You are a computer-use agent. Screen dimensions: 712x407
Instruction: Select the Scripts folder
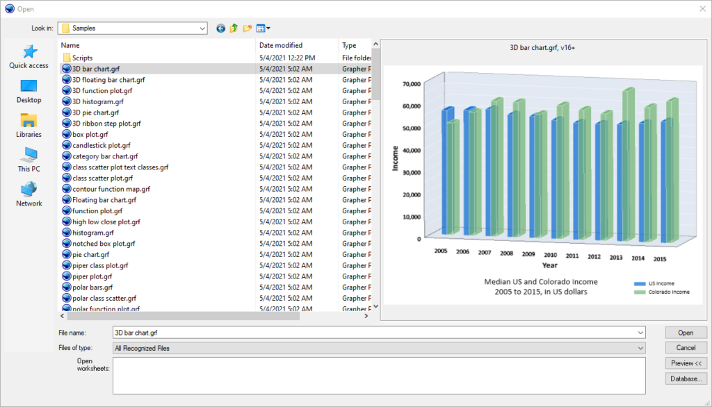(x=82, y=58)
